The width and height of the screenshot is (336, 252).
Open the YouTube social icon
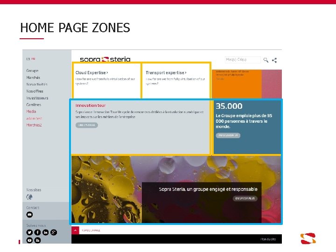(x=29, y=240)
